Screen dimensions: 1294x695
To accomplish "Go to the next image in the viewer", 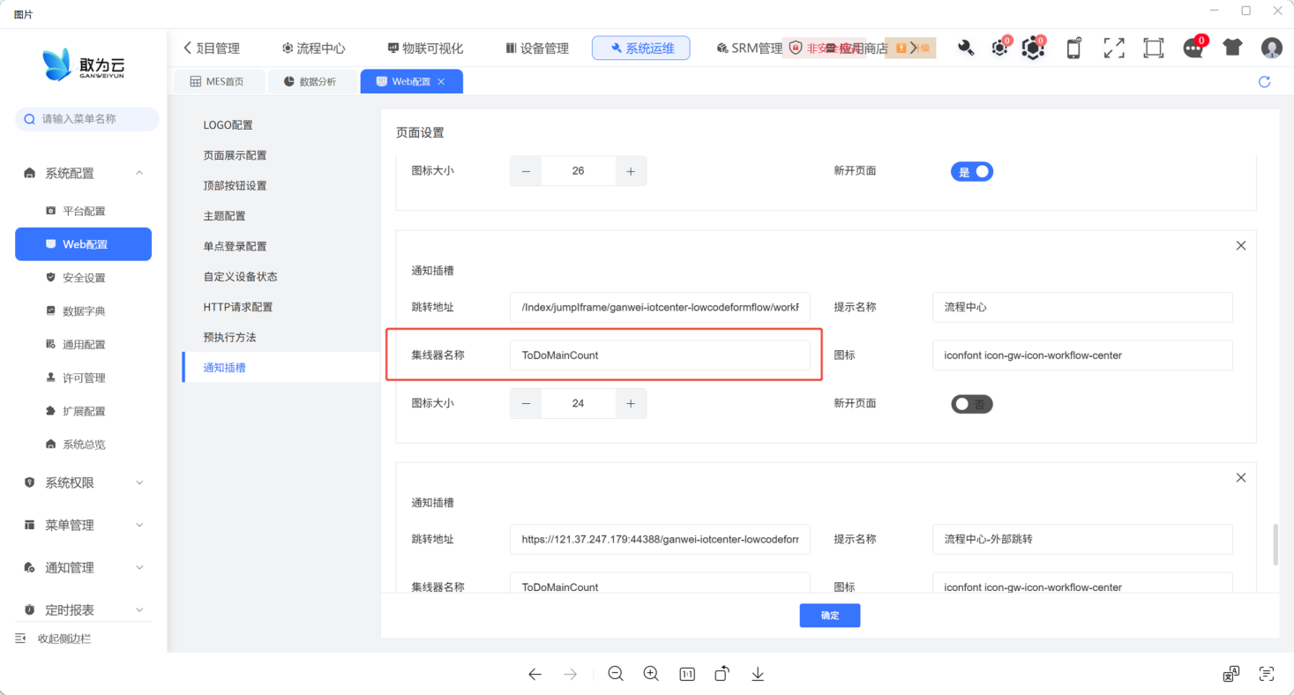I will click(571, 675).
